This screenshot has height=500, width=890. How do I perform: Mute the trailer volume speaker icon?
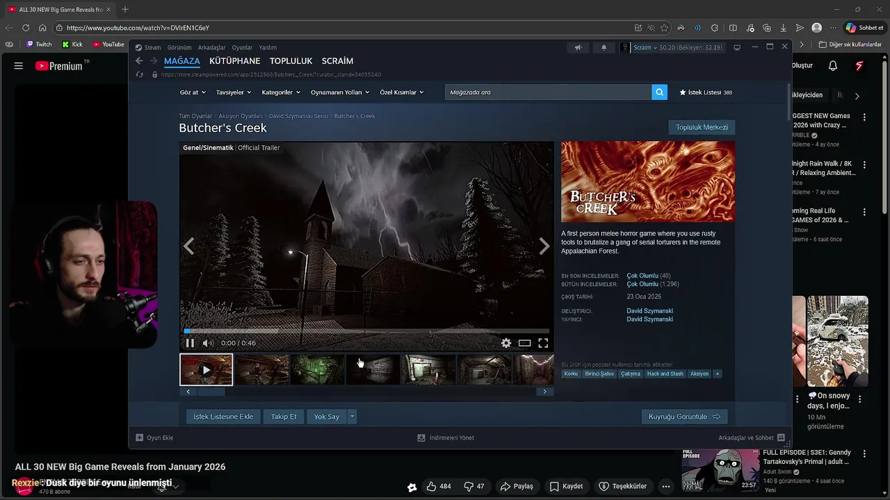click(x=207, y=343)
